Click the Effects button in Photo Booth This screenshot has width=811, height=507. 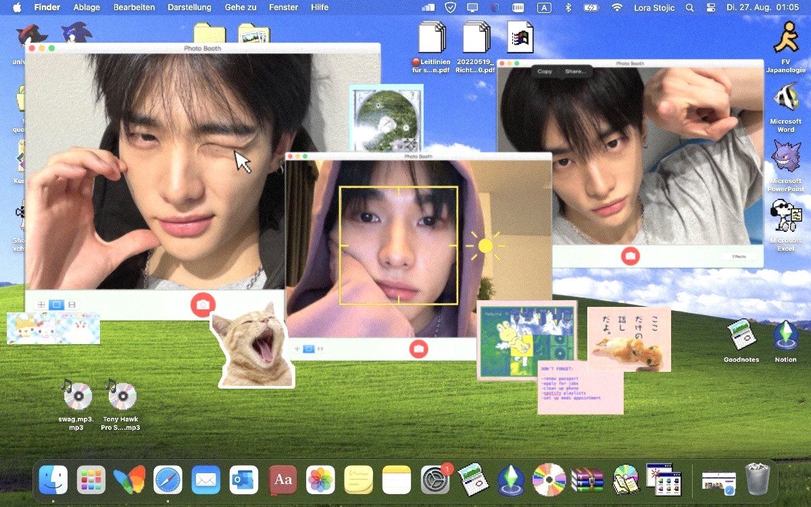(x=739, y=256)
